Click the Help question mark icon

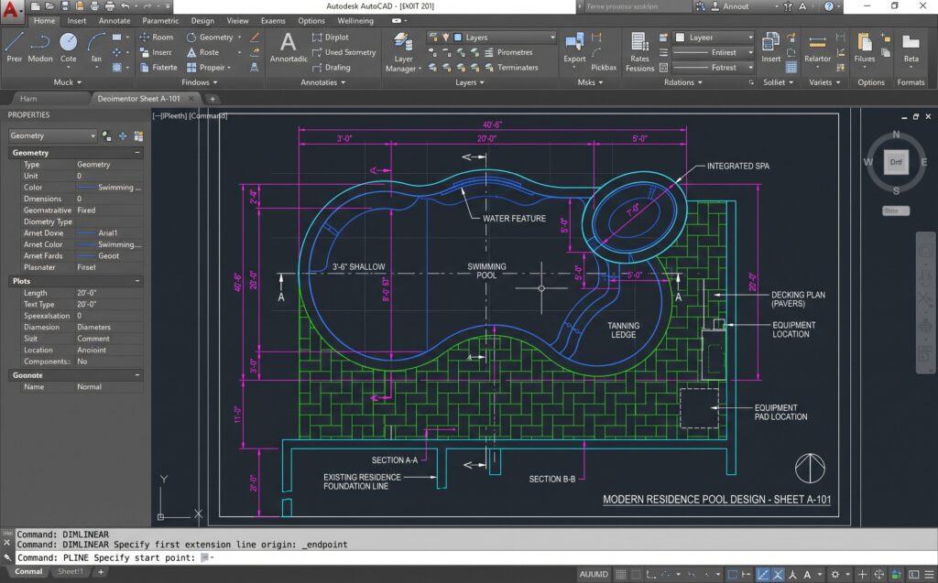click(828, 6)
